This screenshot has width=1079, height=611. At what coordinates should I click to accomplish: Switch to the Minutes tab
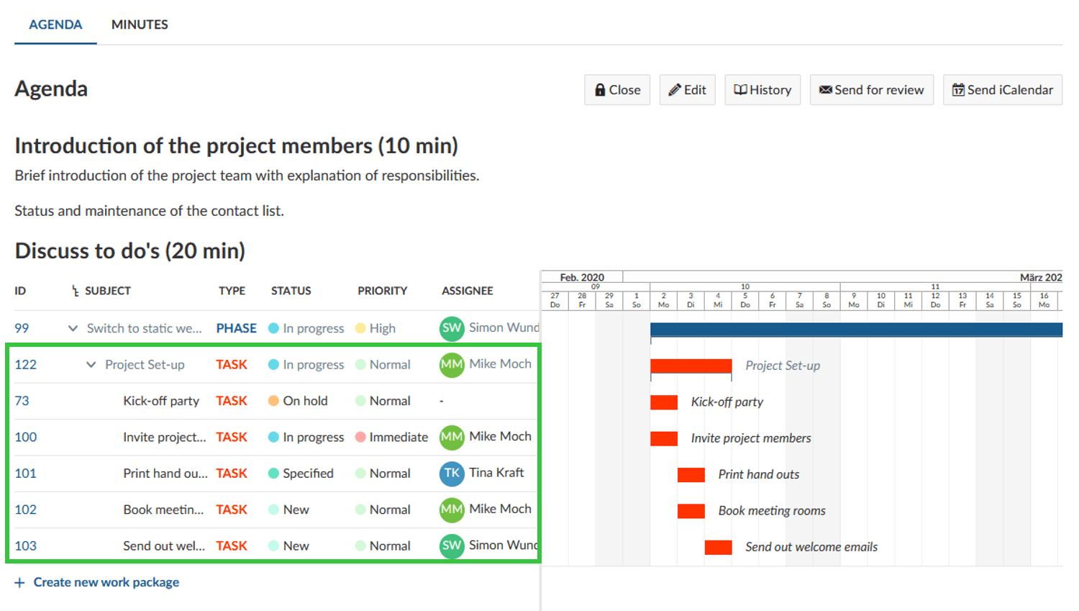pyautogui.click(x=140, y=24)
